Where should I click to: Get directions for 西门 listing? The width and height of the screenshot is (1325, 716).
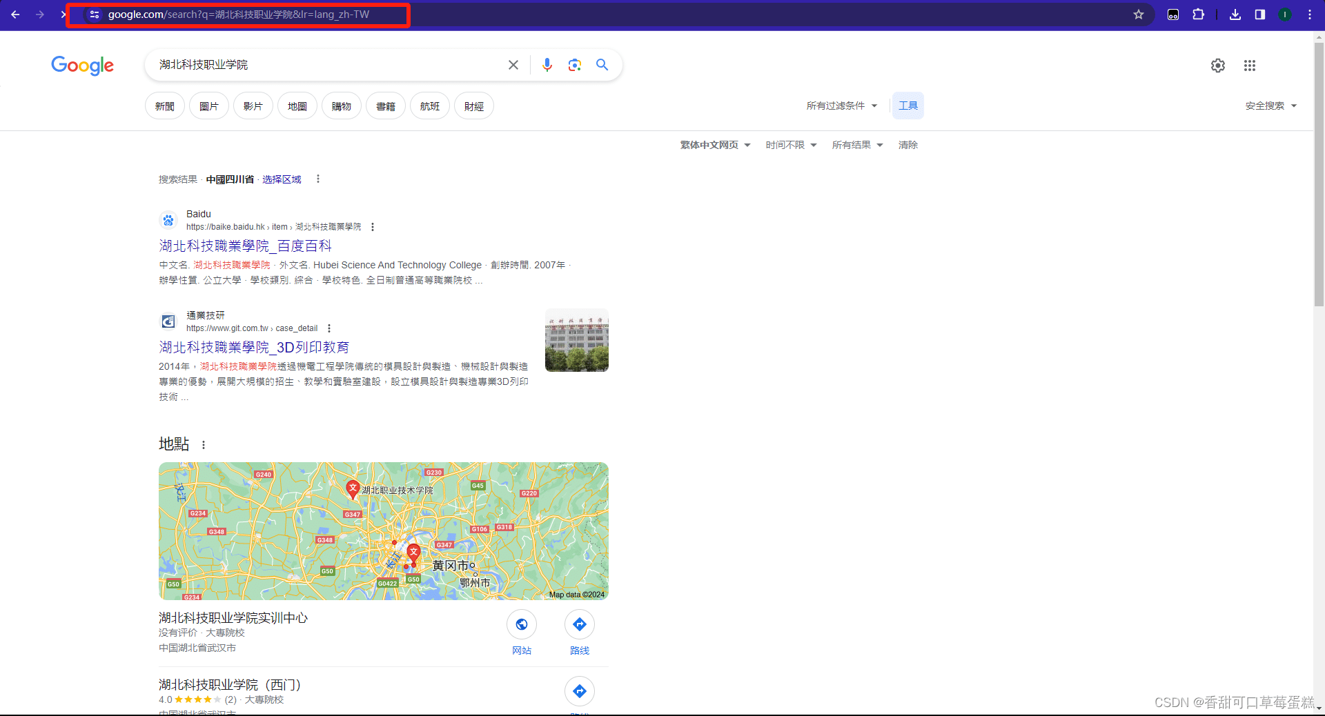580,691
